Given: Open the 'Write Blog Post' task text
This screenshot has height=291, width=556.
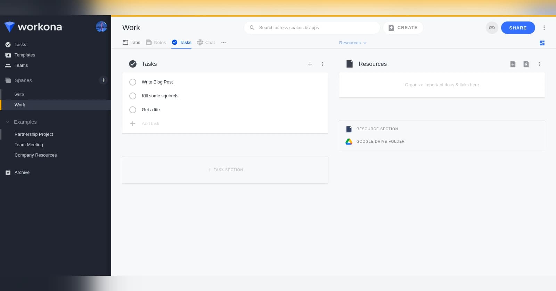Looking at the screenshot, I should (157, 82).
